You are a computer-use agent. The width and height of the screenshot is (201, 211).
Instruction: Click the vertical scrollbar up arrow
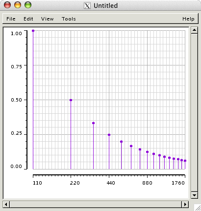click(x=194, y=30)
